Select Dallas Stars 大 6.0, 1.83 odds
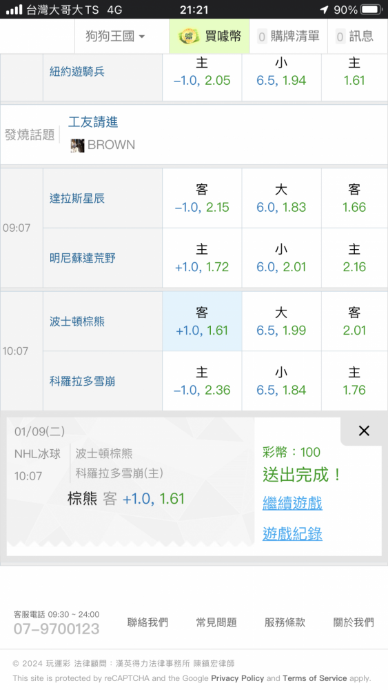The width and height of the screenshot is (388, 690). tap(281, 199)
